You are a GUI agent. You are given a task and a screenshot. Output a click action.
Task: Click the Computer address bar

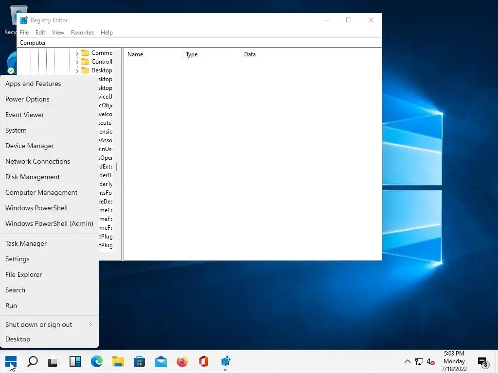199,43
